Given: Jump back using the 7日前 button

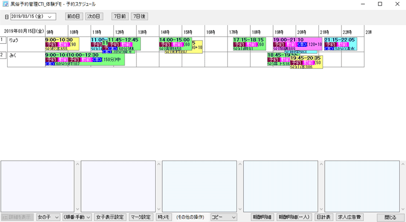Looking at the screenshot, I should 120,16.
